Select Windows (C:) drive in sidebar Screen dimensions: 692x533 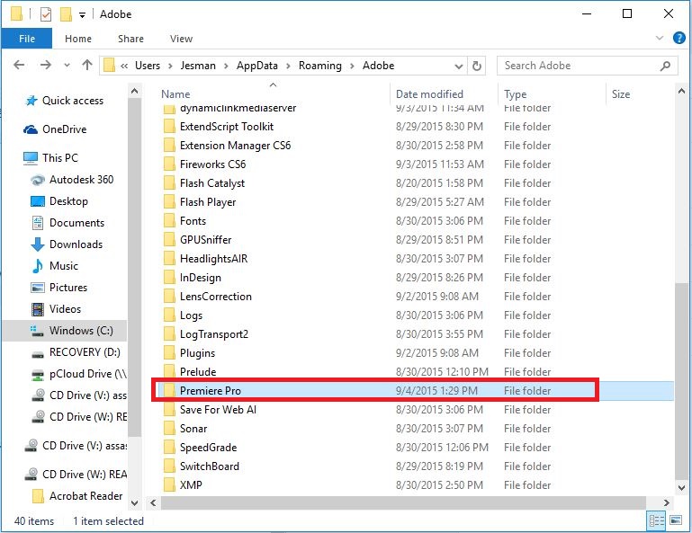click(x=65, y=331)
